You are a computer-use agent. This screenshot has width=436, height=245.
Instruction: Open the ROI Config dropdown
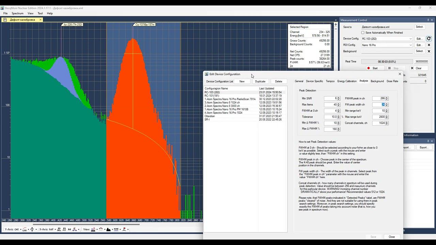pos(410,45)
